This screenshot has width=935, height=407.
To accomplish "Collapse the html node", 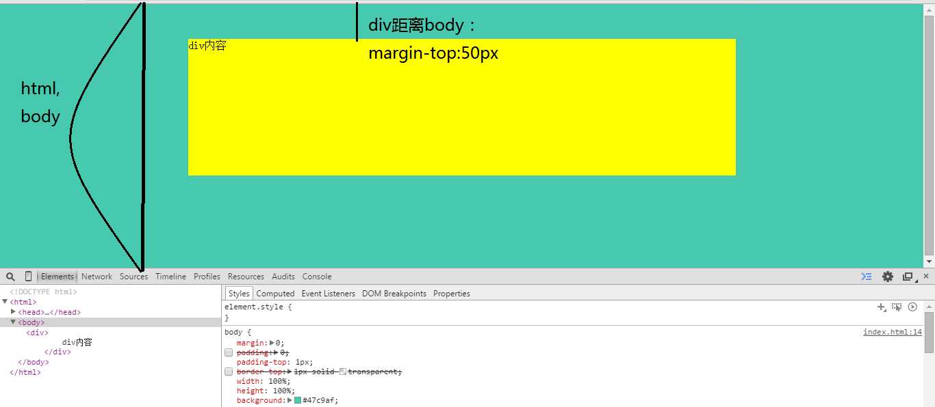I will [5, 301].
